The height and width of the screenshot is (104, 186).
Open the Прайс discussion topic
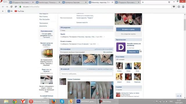63,34
